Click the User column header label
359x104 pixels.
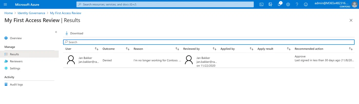coord(68,49)
